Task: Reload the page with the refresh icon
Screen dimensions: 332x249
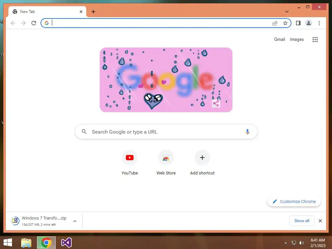Action: (34, 23)
